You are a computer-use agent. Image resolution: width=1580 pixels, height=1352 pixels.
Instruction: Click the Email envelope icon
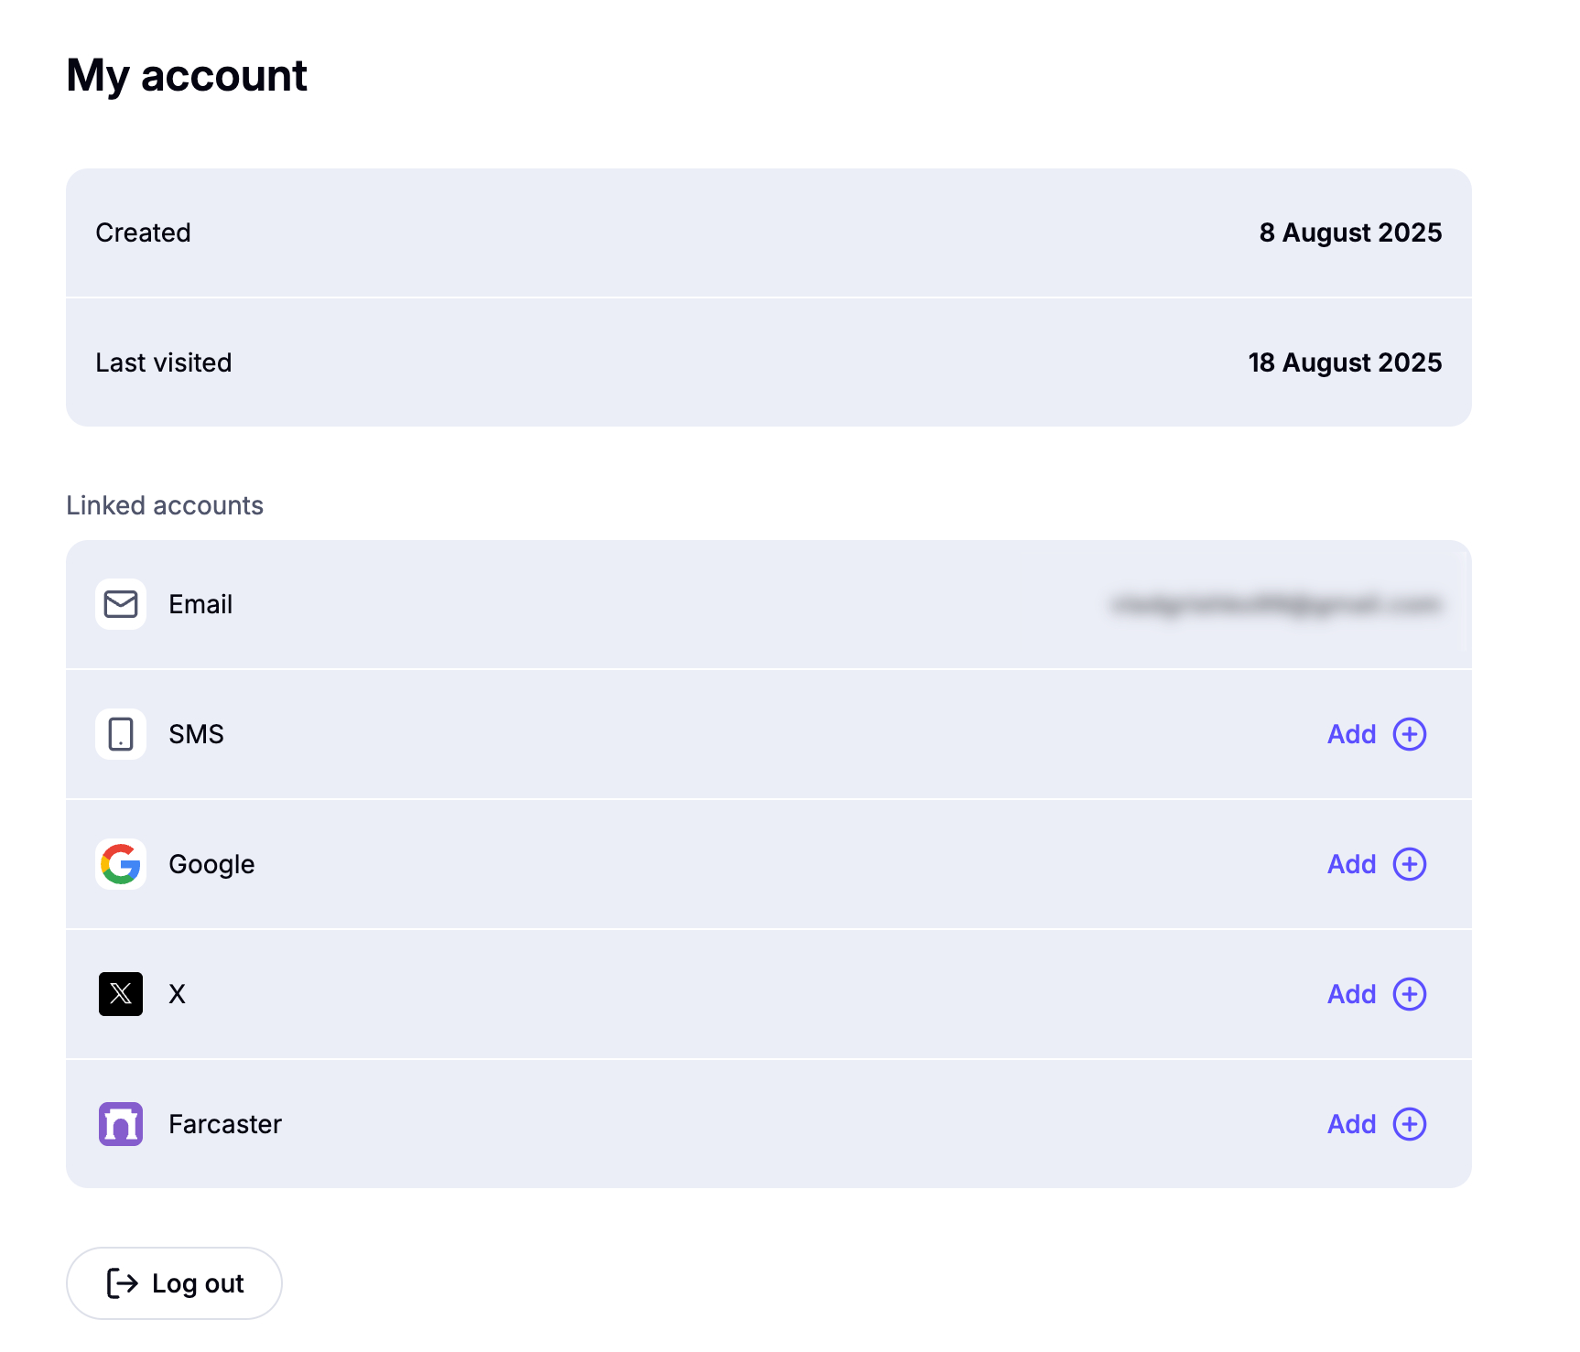(x=121, y=604)
